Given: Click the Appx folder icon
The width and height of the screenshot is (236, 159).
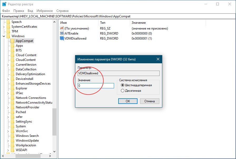Looking at the screenshot, I should (x=13, y=46).
